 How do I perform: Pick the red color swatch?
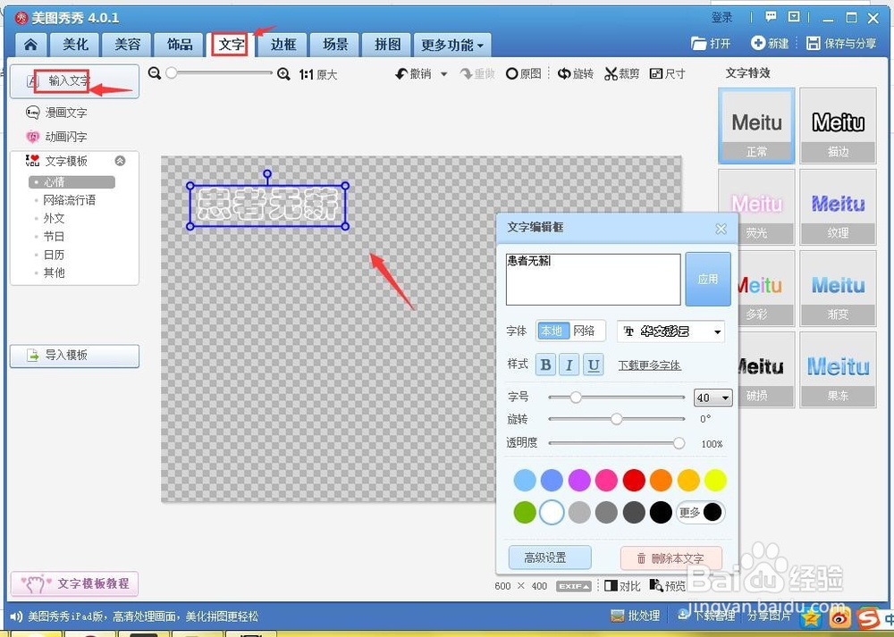point(634,481)
